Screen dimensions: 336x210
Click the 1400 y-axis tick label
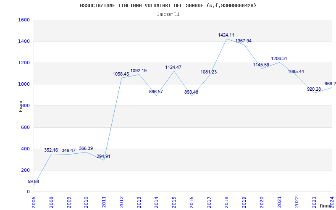coord(24,41)
